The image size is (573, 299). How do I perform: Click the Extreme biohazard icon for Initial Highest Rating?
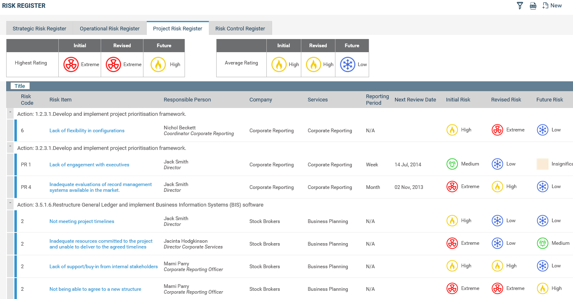coord(71,64)
